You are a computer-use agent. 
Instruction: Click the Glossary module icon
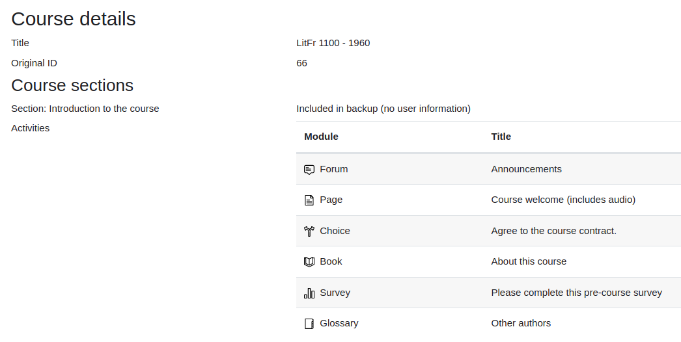pyautogui.click(x=309, y=324)
